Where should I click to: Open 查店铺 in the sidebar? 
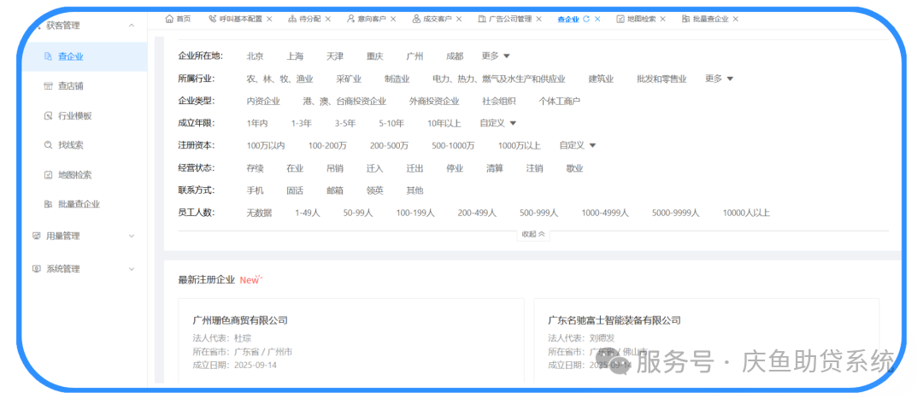(x=71, y=86)
